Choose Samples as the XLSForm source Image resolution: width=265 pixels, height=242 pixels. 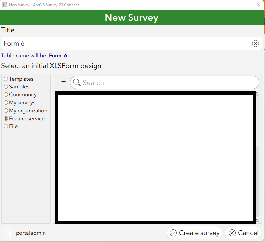click(x=6, y=86)
